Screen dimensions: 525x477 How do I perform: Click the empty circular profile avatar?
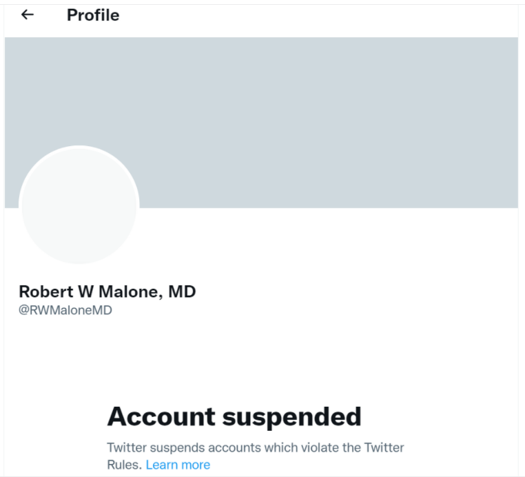click(x=79, y=205)
